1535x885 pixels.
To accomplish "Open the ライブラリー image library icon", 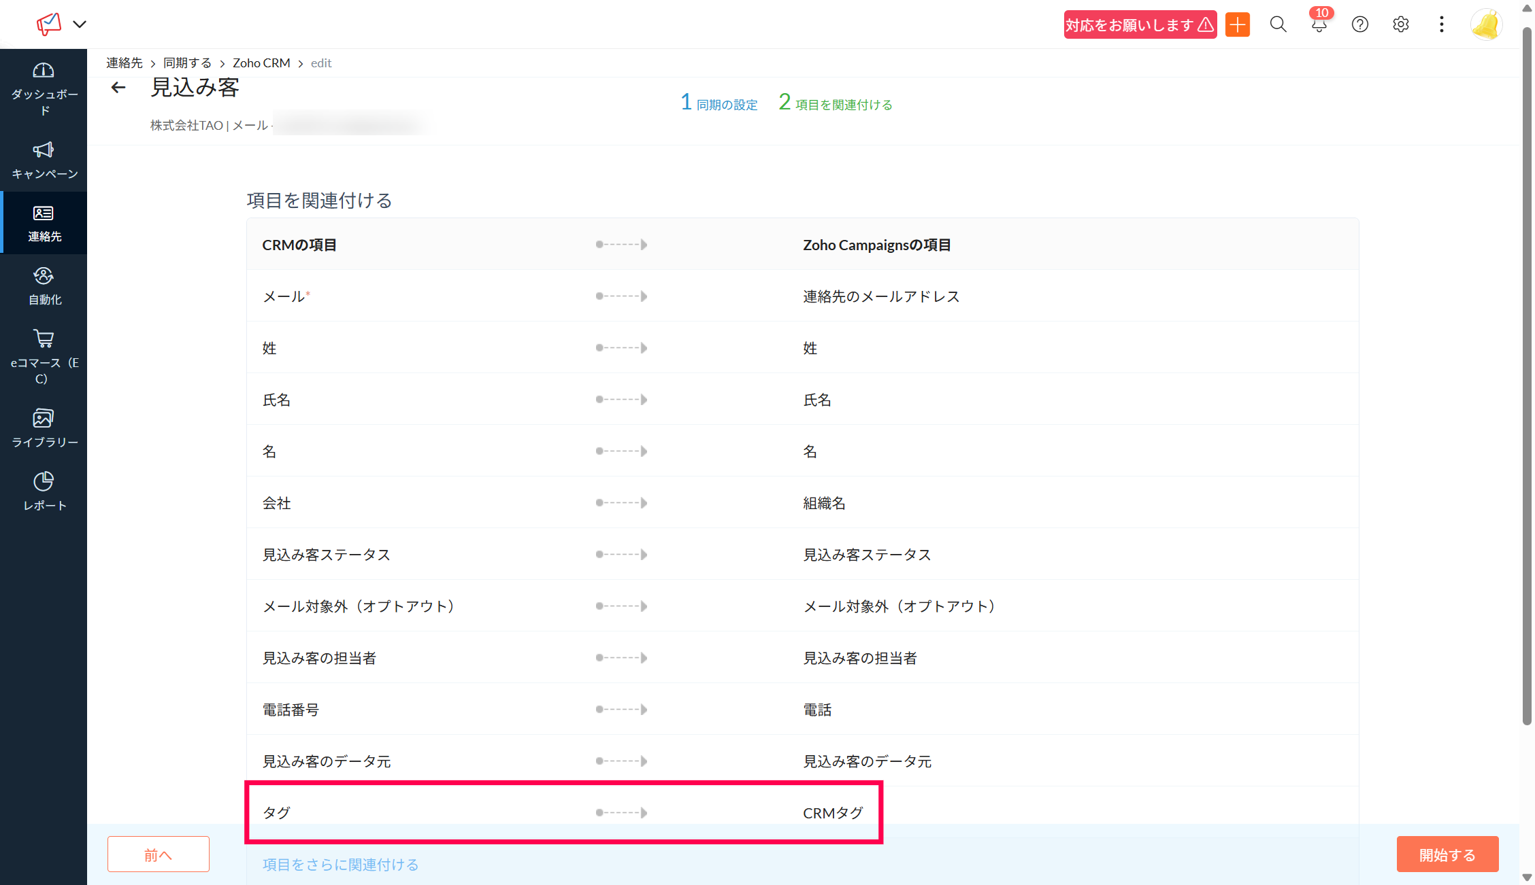I will 44,418.
